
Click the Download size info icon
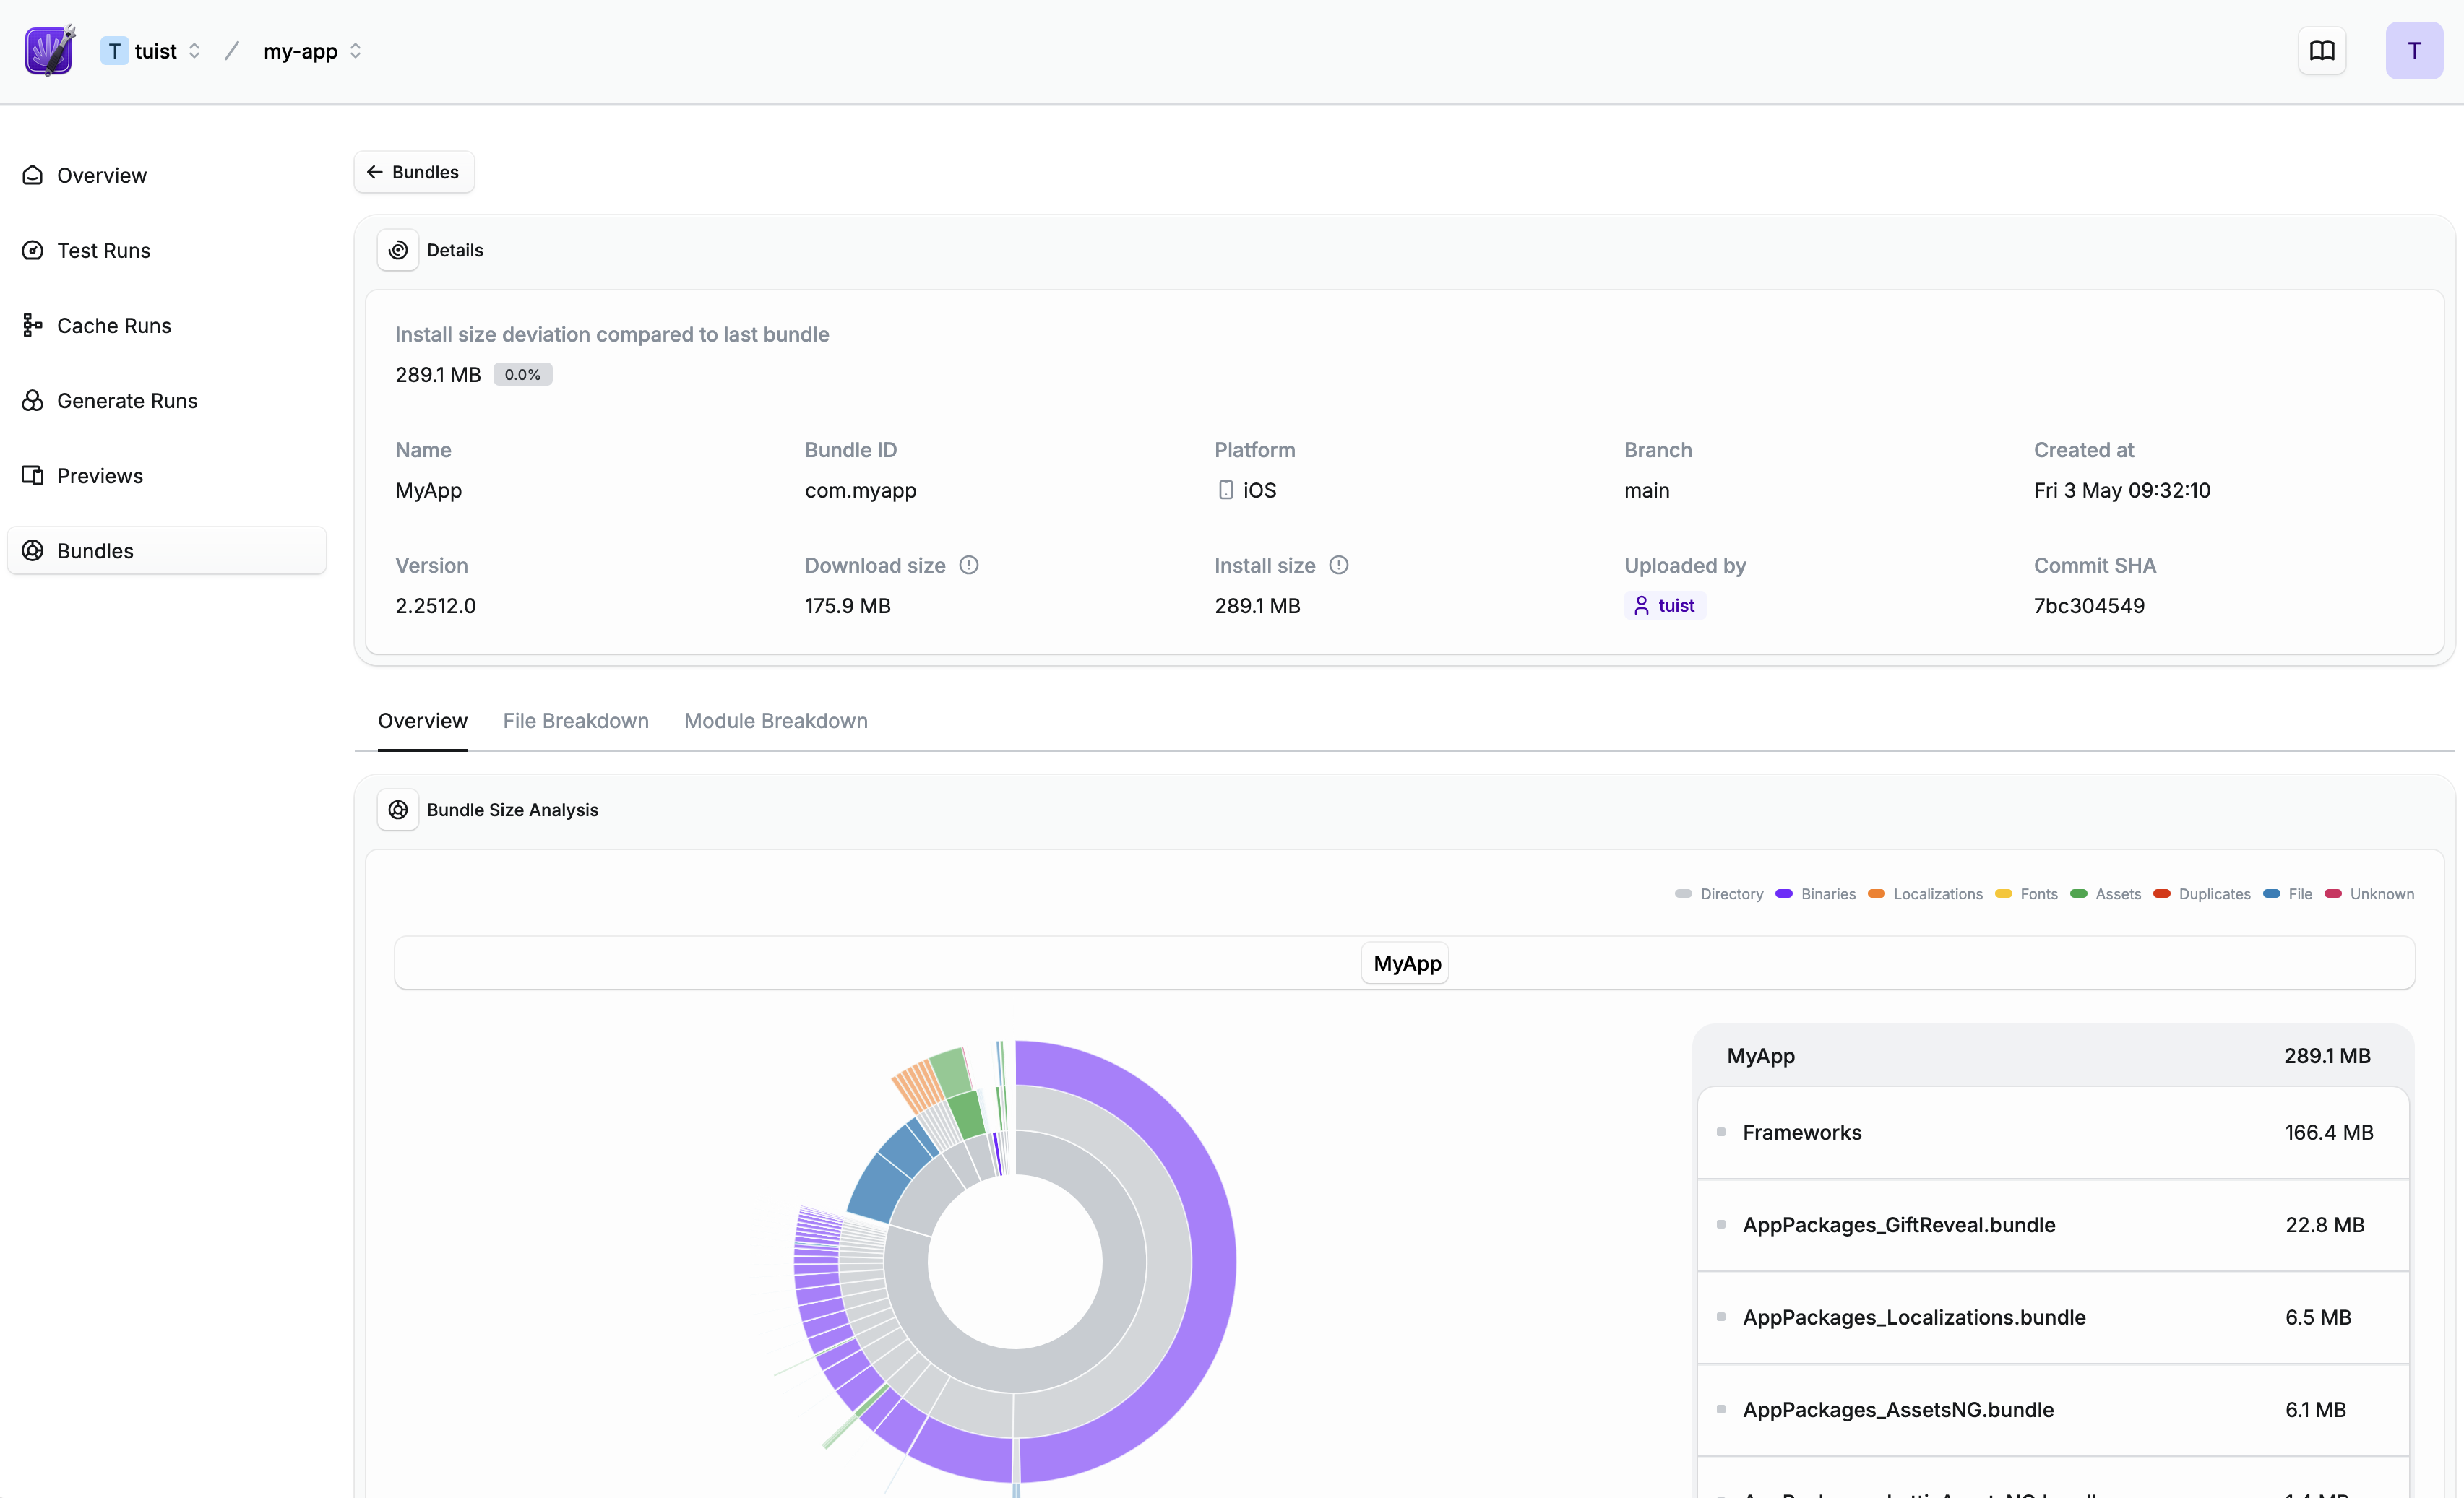tap(968, 566)
